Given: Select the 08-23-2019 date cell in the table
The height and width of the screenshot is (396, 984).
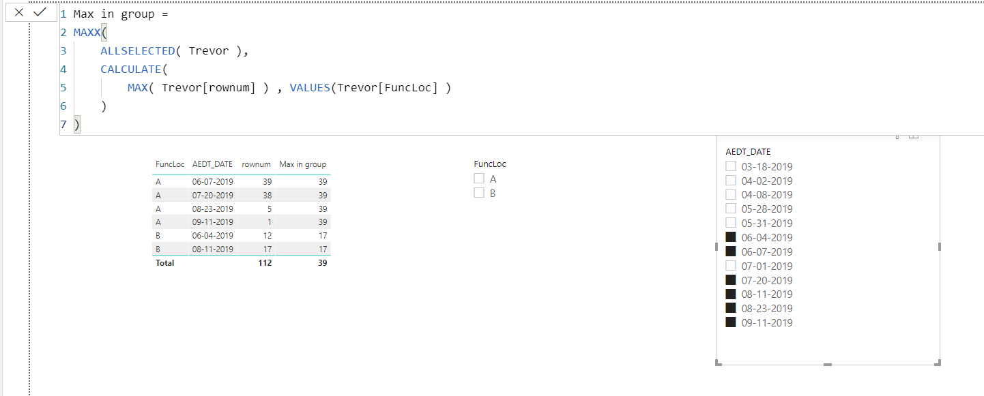Looking at the screenshot, I should 213,209.
